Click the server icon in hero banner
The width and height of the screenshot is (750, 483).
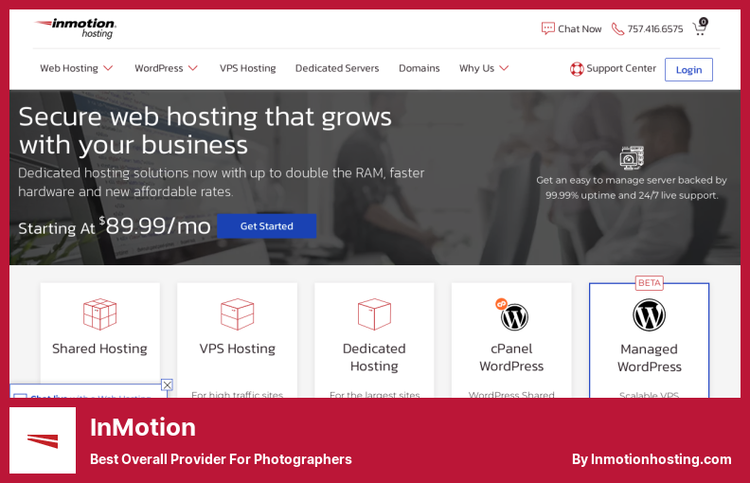632,156
